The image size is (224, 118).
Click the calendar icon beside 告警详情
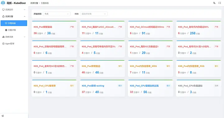pos(6,30)
